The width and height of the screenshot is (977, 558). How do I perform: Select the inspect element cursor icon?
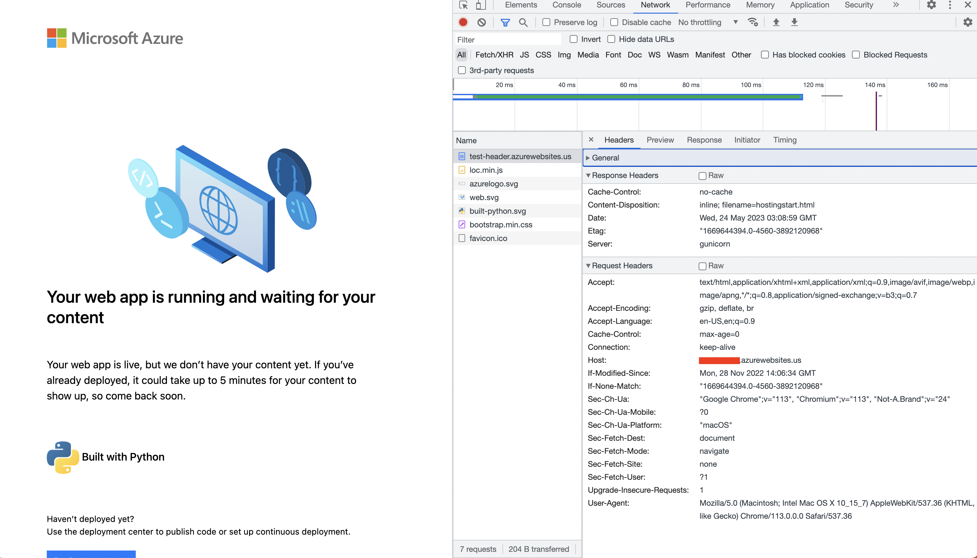(x=463, y=5)
